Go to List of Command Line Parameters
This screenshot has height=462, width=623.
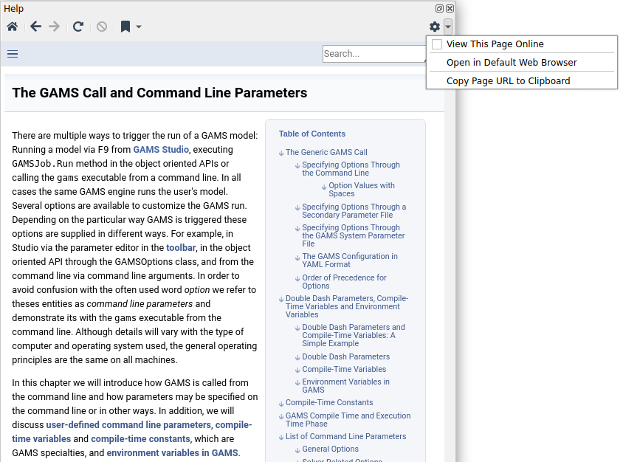tap(345, 436)
